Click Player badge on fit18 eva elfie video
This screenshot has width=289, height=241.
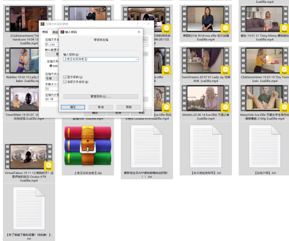pyautogui.click(x=225, y=29)
